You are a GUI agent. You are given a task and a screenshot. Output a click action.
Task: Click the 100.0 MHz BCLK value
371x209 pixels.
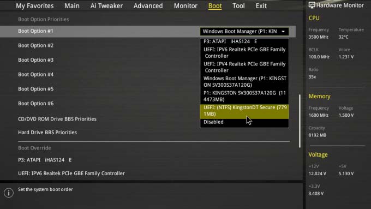[x=319, y=57]
